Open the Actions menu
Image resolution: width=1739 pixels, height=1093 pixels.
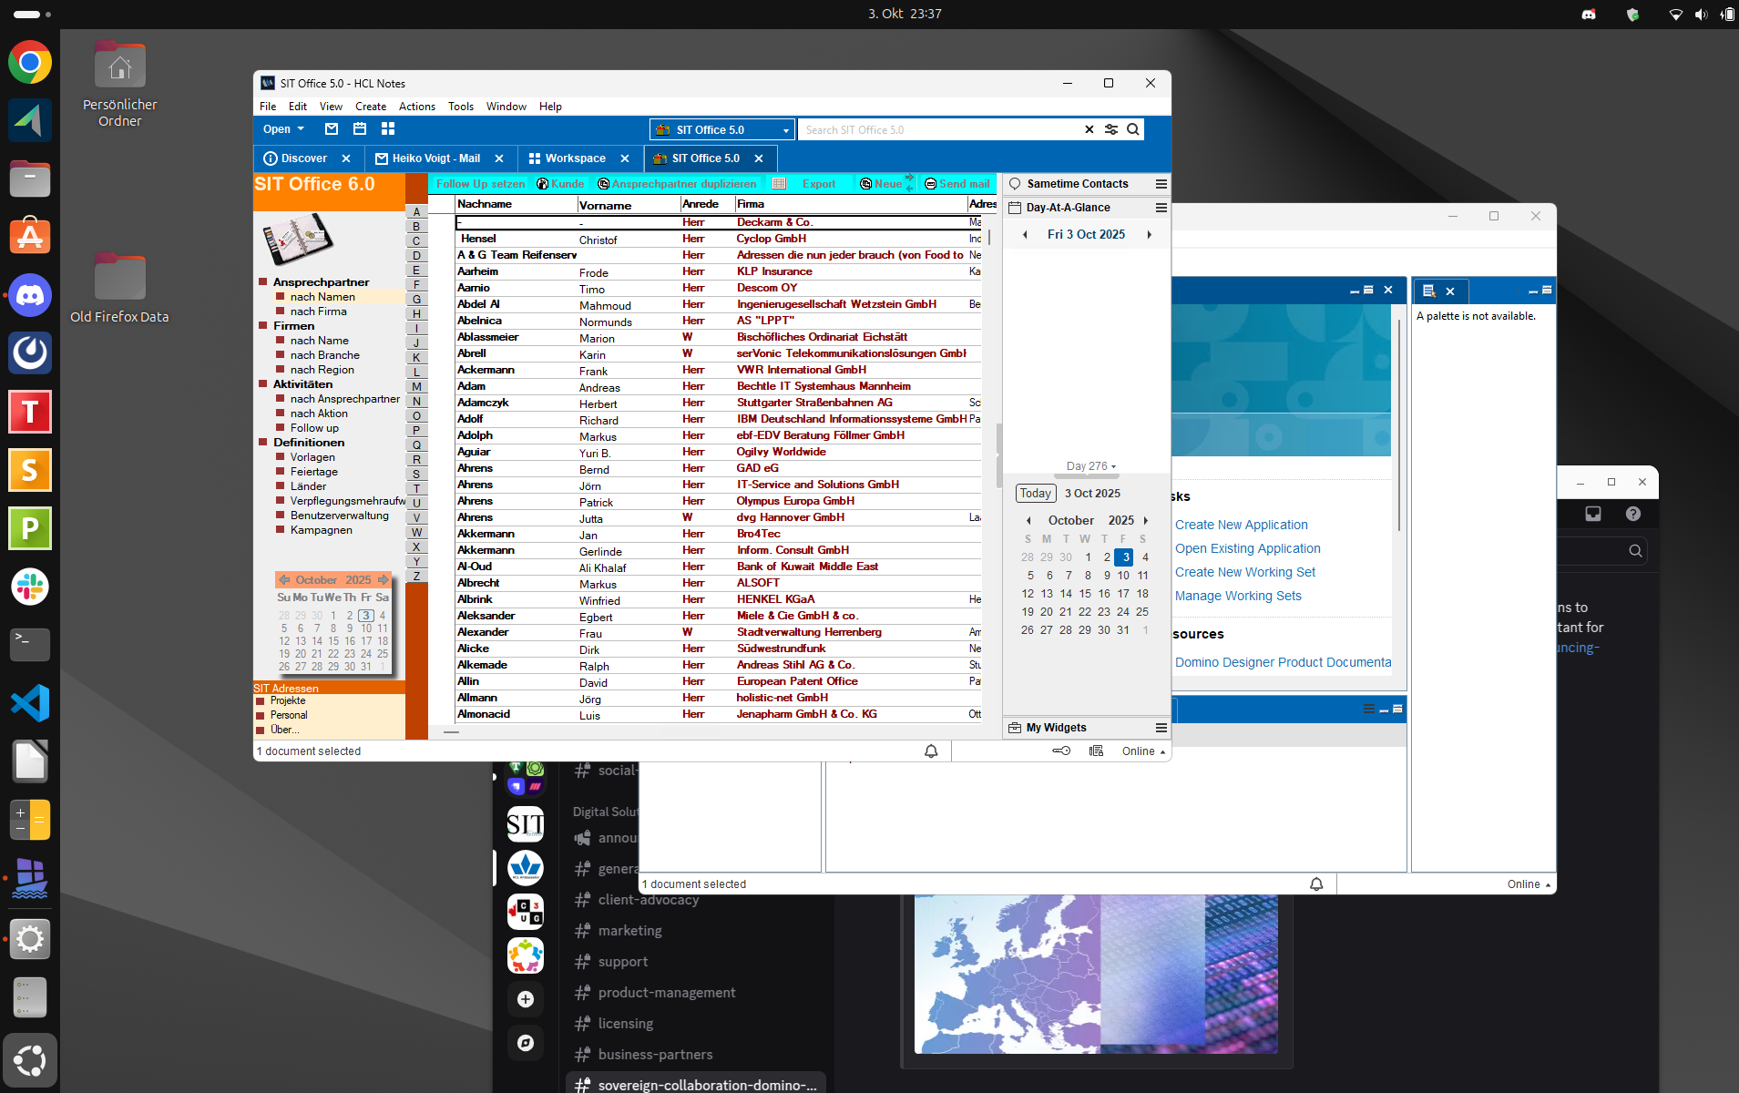(416, 107)
